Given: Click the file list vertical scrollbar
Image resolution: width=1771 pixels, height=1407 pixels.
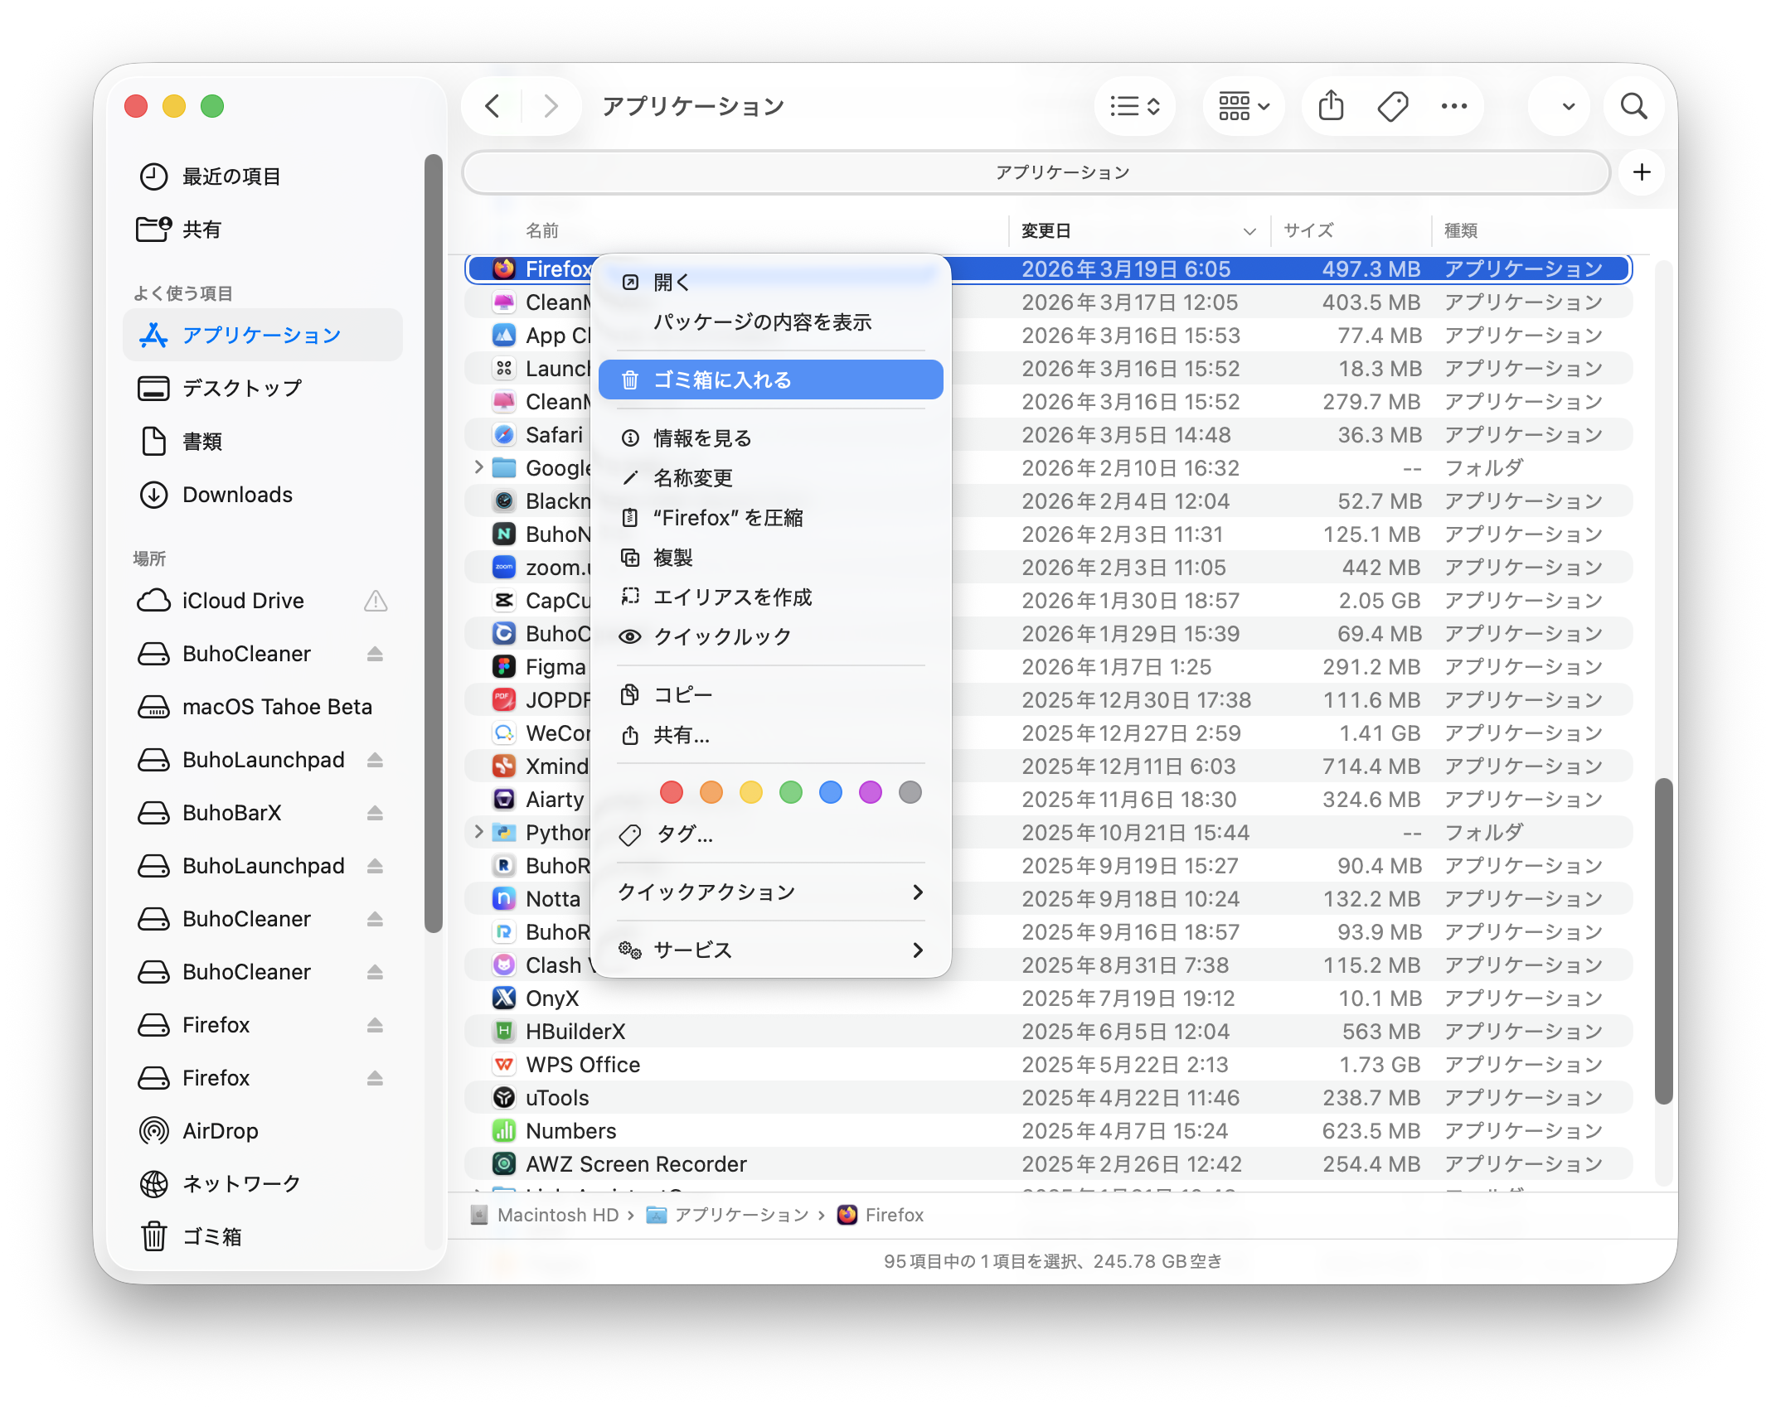Looking at the screenshot, I should tap(1662, 941).
